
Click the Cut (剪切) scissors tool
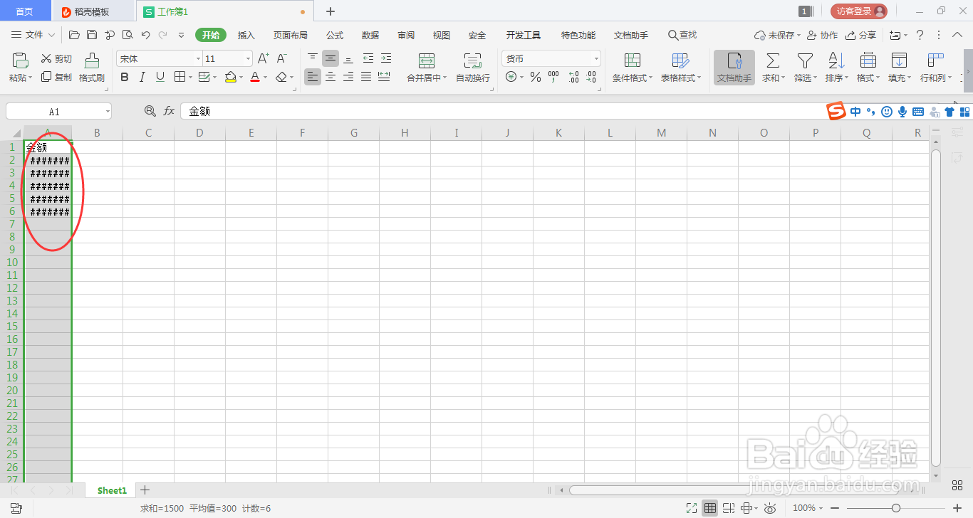56,59
